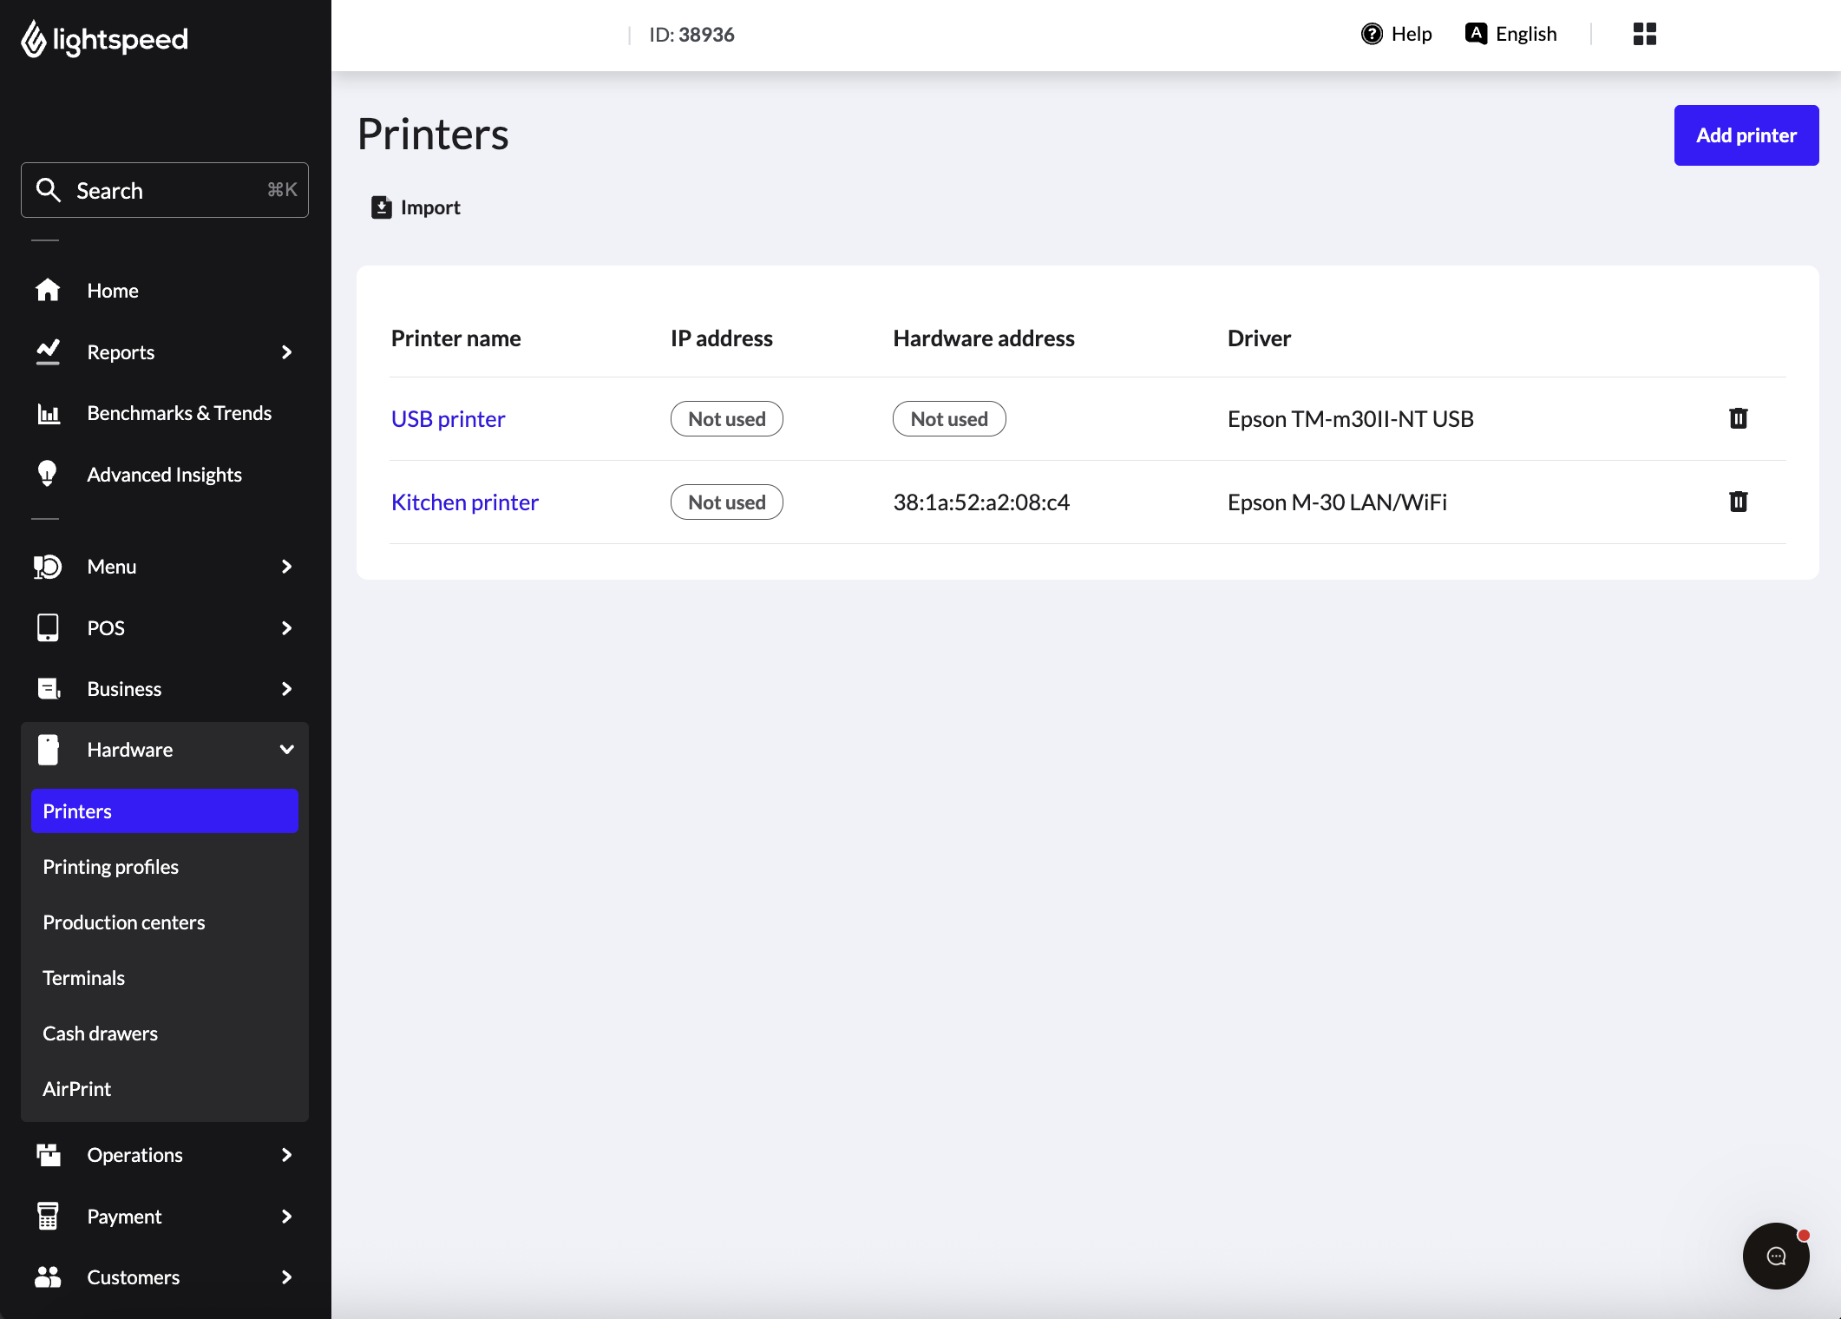Click the sidebar Search field
The image size is (1841, 1319).
pos(164,190)
